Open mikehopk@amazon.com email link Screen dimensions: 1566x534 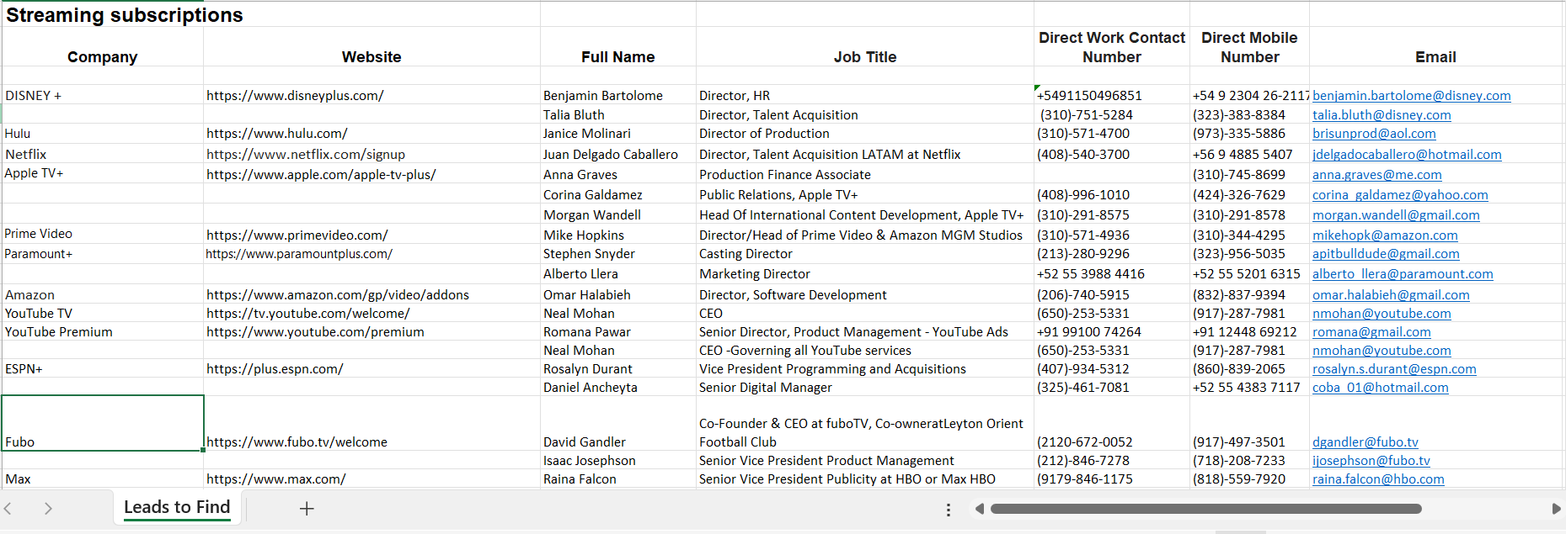click(1385, 235)
